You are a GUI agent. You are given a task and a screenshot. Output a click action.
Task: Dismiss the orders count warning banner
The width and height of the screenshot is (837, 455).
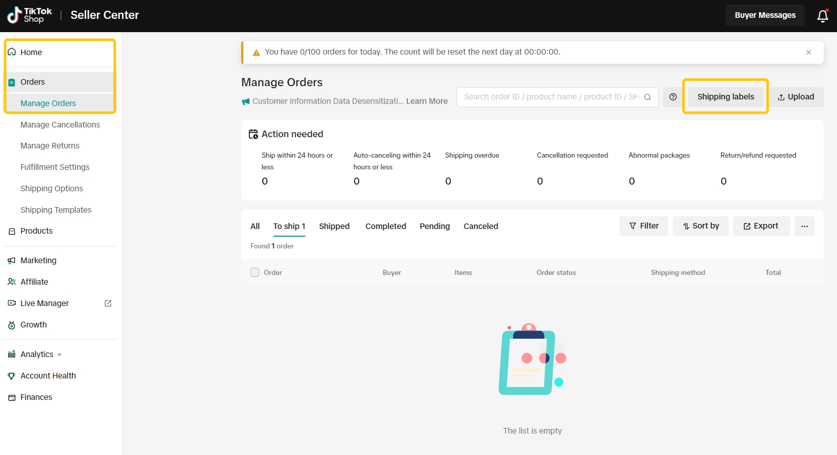808,53
